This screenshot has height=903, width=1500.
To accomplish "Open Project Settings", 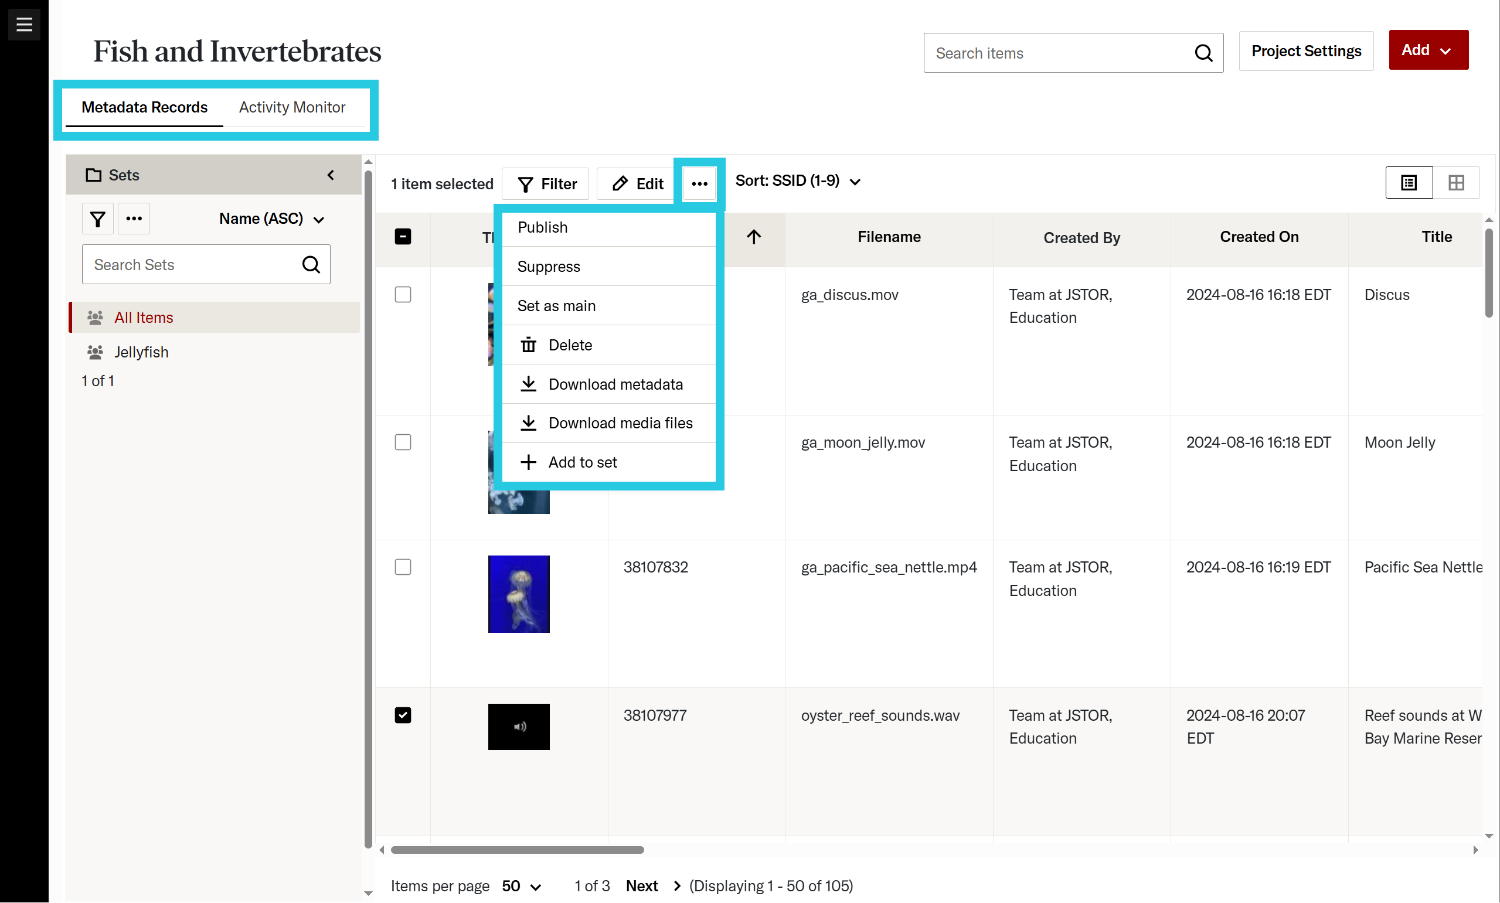I will tap(1306, 51).
